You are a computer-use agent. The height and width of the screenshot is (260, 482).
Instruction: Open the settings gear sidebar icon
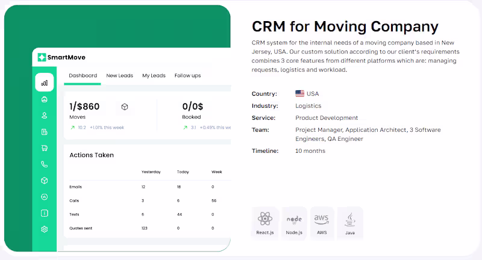(44, 229)
